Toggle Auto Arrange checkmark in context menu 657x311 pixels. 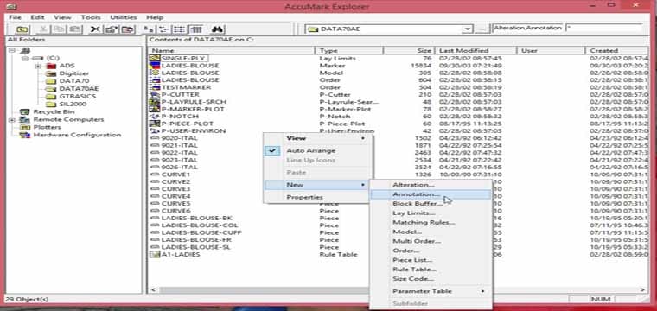[x=272, y=150]
